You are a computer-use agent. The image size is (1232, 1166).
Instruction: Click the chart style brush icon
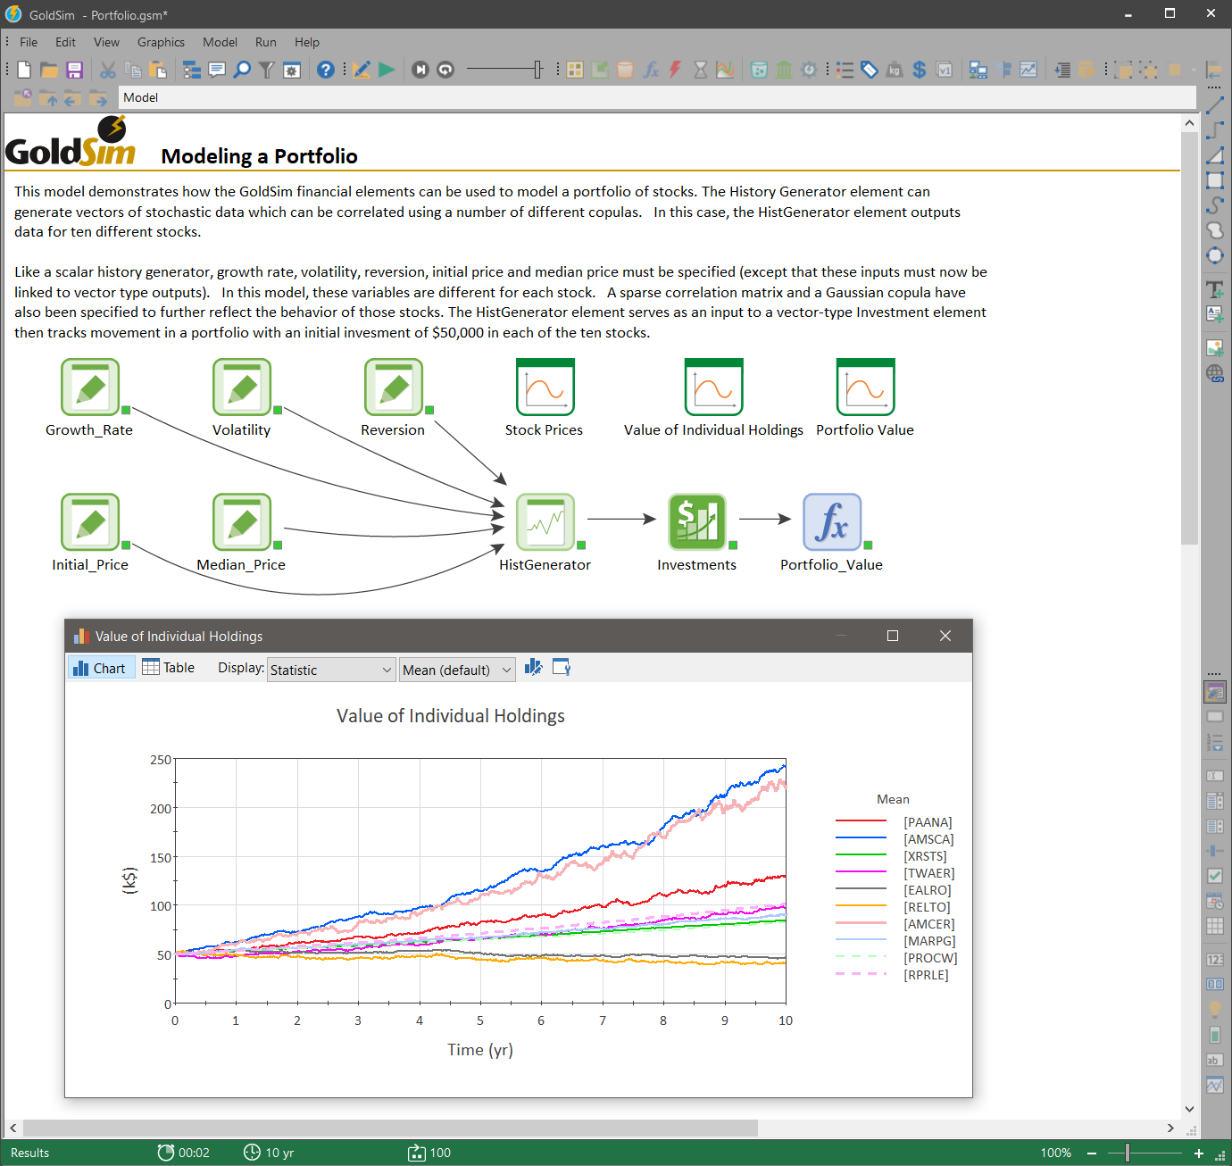[533, 668]
